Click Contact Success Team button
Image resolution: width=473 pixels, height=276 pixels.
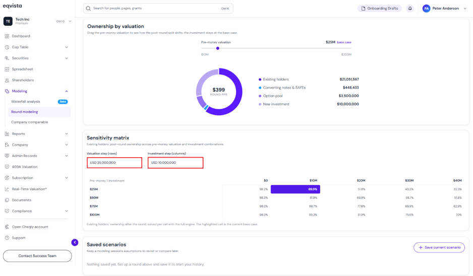click(37, 256)
